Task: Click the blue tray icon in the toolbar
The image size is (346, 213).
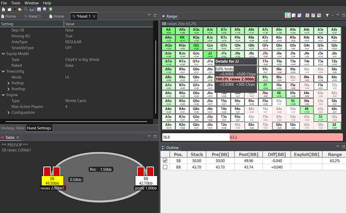Action: [x=32, y=9]
